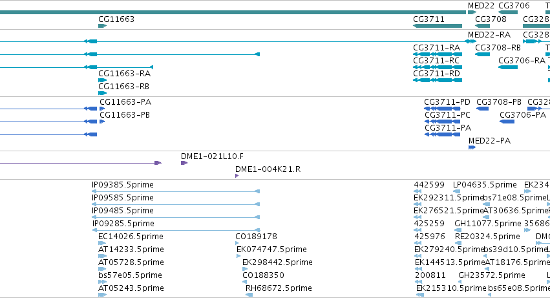This screenshot has width=550, height=298.
Task: Click the 425976 EST label
Action: 430,237
